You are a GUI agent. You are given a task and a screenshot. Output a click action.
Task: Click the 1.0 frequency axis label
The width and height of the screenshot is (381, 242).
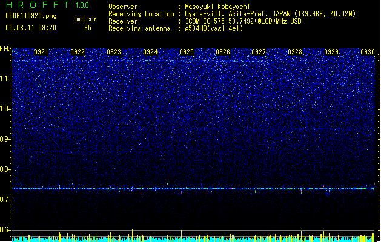tap(5, 109)
